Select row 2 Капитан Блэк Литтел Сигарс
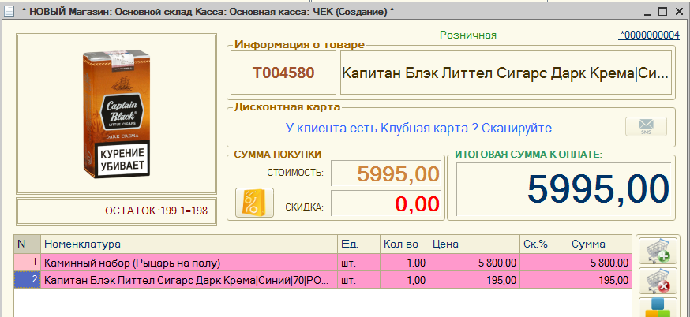Screen dimensions: 690x317 (323, 280)
